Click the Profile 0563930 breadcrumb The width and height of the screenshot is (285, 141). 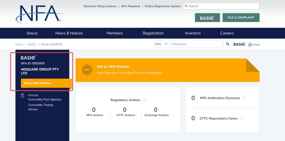[52, 45]
